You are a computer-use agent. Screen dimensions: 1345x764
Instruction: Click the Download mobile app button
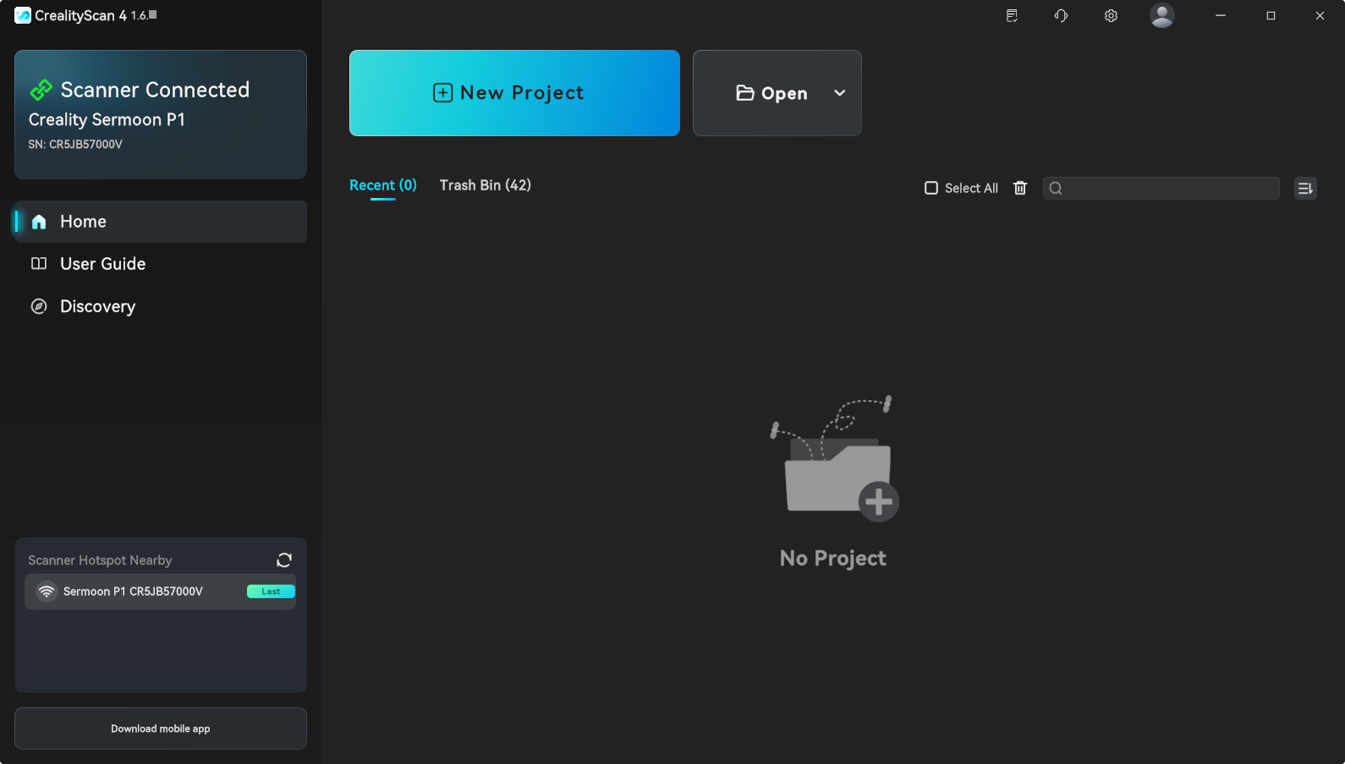coord(161,728)
